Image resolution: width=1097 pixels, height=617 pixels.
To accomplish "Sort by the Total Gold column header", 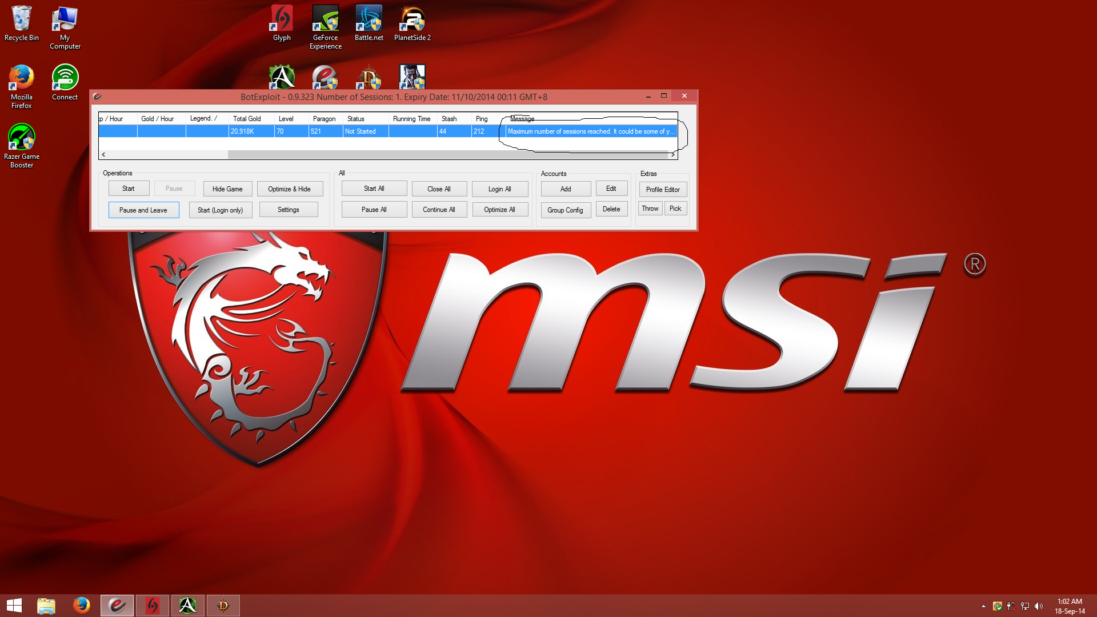I will pyautogui.click(x=251, y=119).
